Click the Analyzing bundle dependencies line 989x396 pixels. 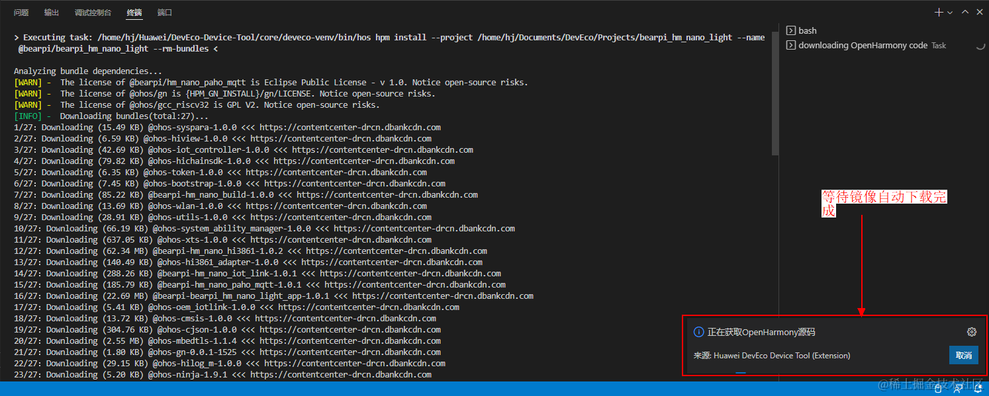click(88, 71)
